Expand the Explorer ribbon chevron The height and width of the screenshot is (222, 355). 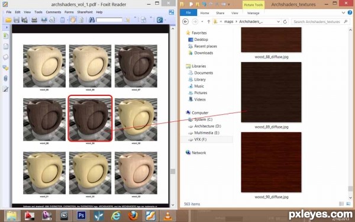click(344, 13)
